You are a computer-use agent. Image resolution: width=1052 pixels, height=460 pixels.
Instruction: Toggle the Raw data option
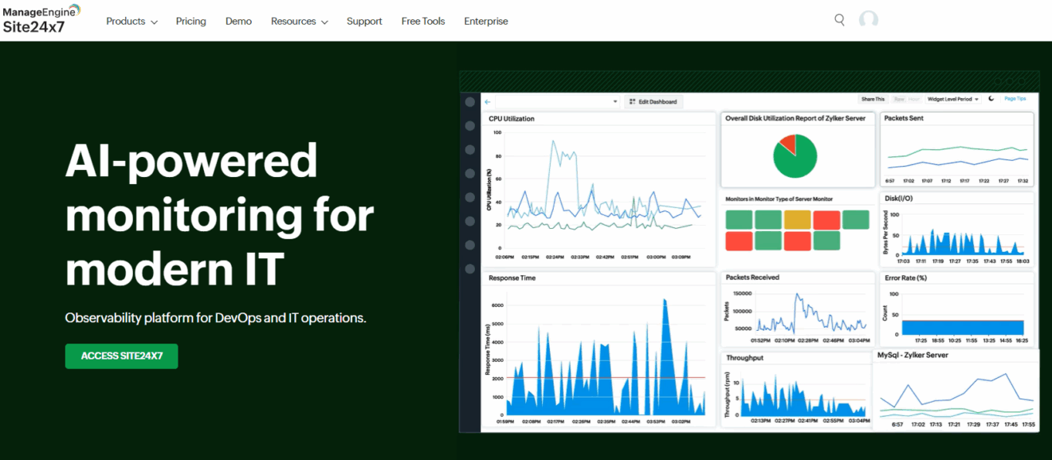tap(898, 100)
